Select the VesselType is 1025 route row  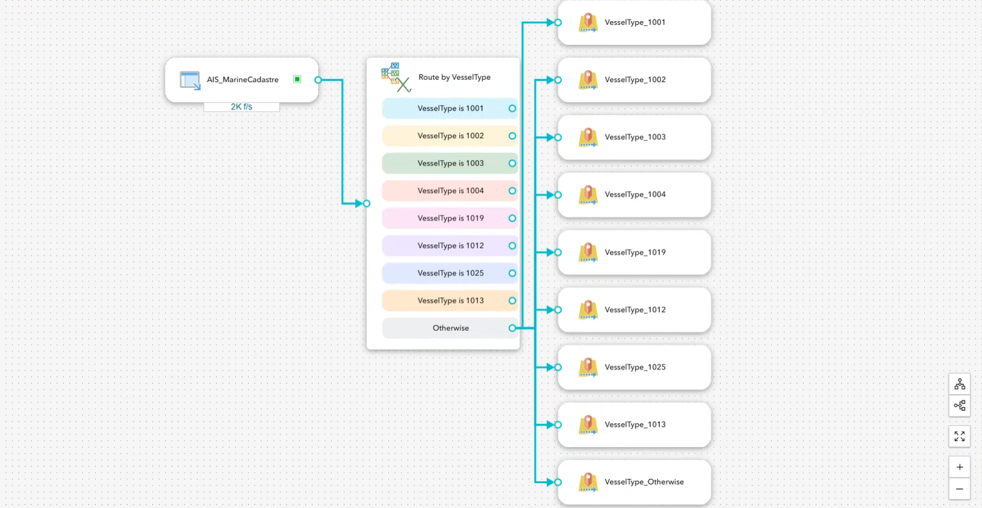[450, 273]
